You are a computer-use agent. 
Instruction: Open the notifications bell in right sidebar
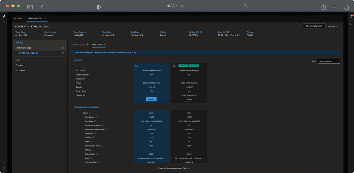[x=351, y=16]
